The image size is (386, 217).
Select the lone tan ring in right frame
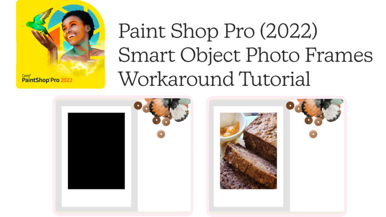(313, 134)
